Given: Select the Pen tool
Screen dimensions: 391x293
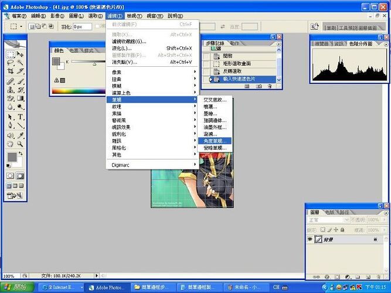Looking at the screenshot, I should tap(10, 125).
